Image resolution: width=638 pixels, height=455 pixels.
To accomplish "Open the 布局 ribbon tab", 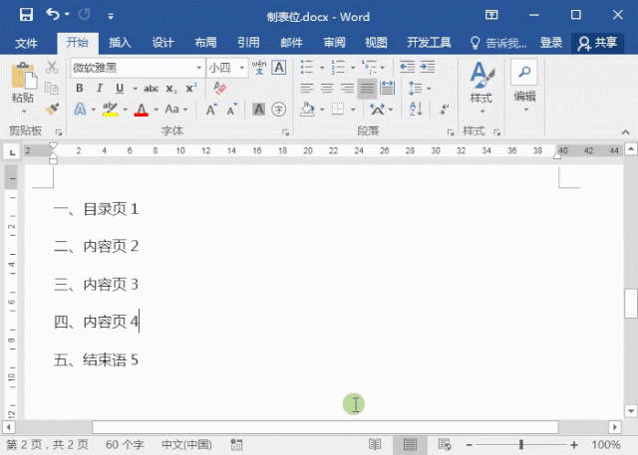I will [205, 43].
